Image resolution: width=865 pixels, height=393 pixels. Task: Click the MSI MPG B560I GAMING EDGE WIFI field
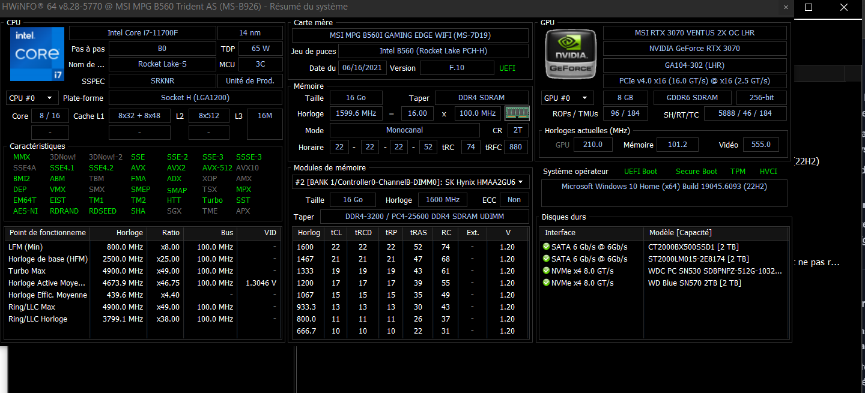point(411,35)
